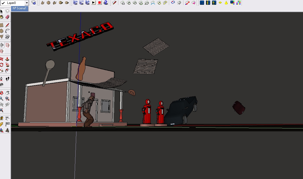Select the Paint Bucket tool

tap(2, 17)
